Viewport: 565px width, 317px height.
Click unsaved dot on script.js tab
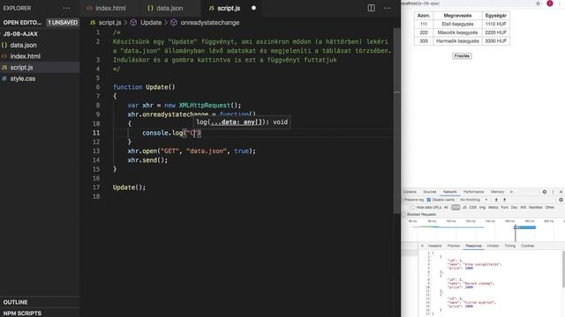pyautogui.click(x=253, y=8)
